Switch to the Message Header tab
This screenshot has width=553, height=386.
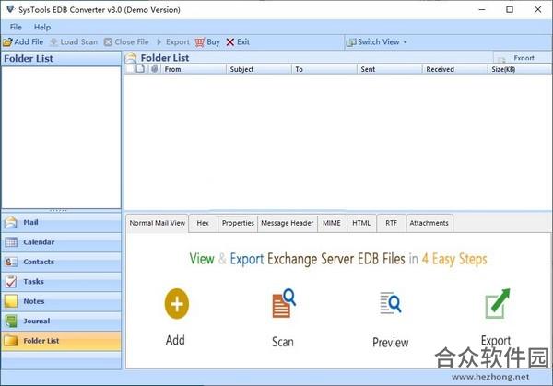287,223
